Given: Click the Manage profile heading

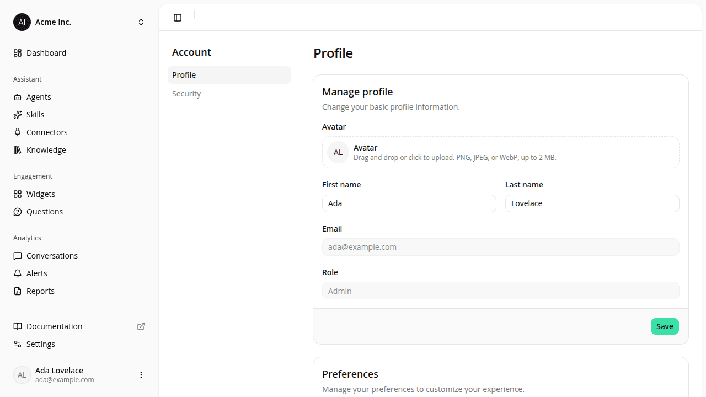Looking at the screenshot, I should coord(357,92).
